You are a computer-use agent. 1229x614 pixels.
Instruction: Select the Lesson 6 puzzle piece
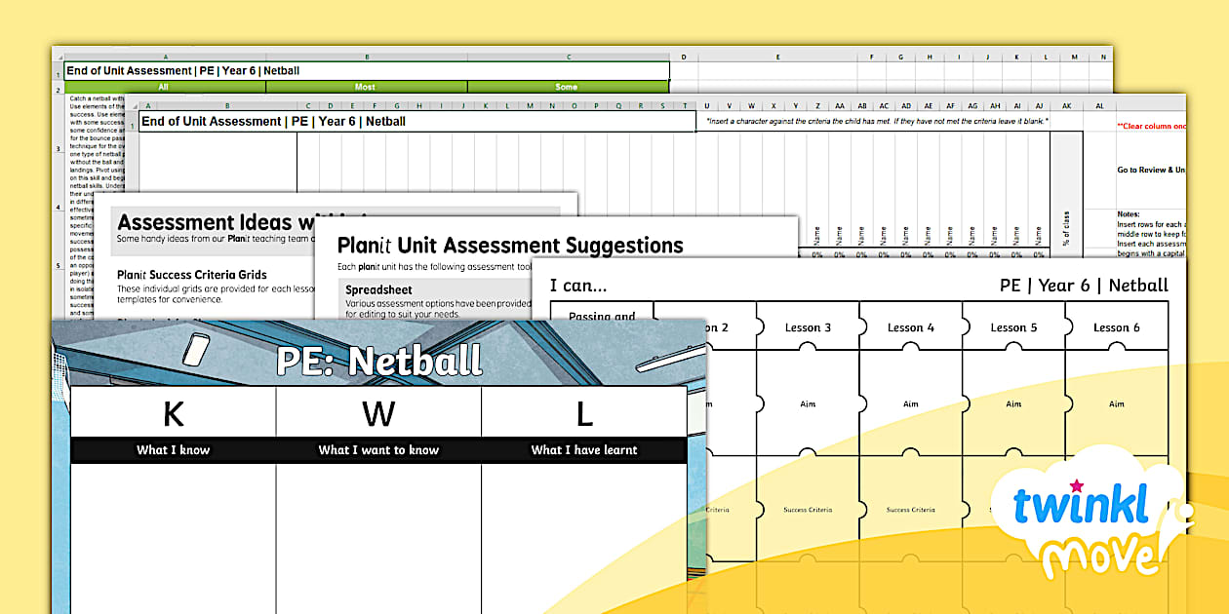[1116, 327]
